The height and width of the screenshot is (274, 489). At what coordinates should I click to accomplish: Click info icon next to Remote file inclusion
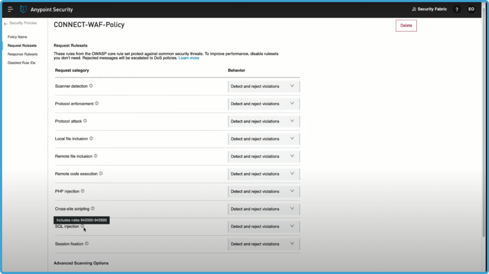click(x=96, y=156)
